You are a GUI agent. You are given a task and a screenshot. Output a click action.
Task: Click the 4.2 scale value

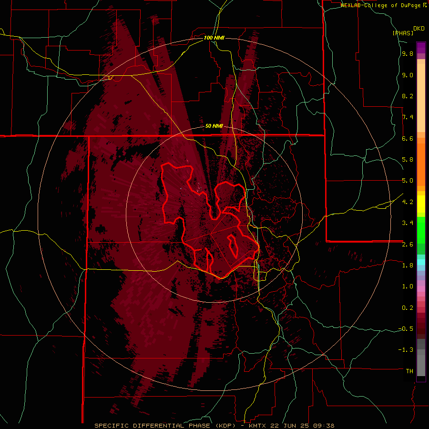[x=408, y=202]
